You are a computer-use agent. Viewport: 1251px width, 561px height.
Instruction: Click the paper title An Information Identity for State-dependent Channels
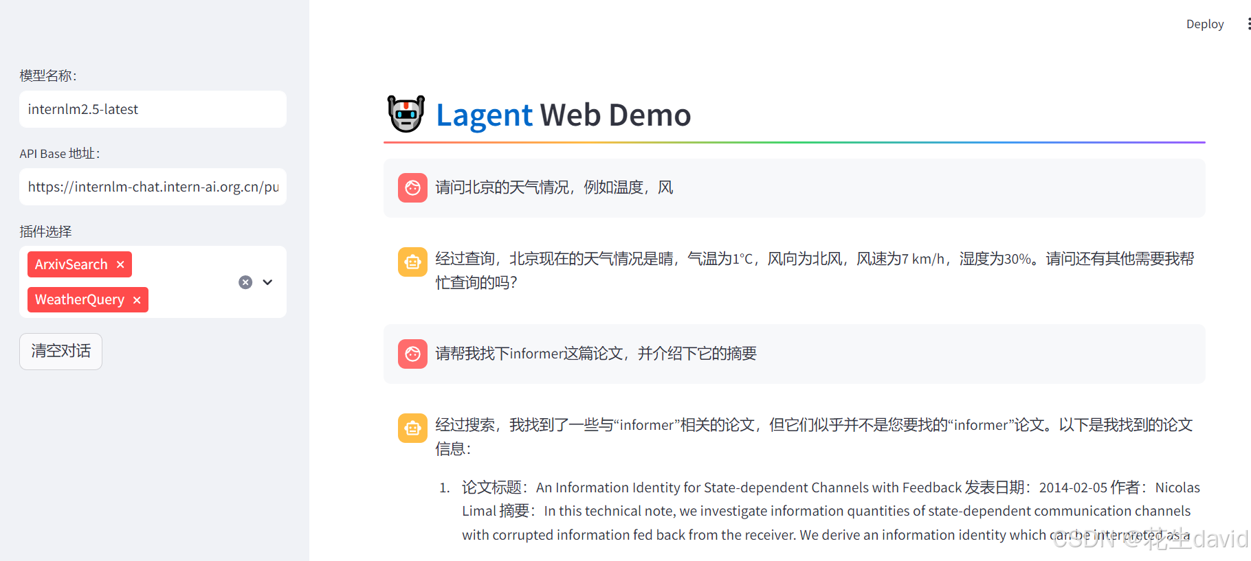749,488
